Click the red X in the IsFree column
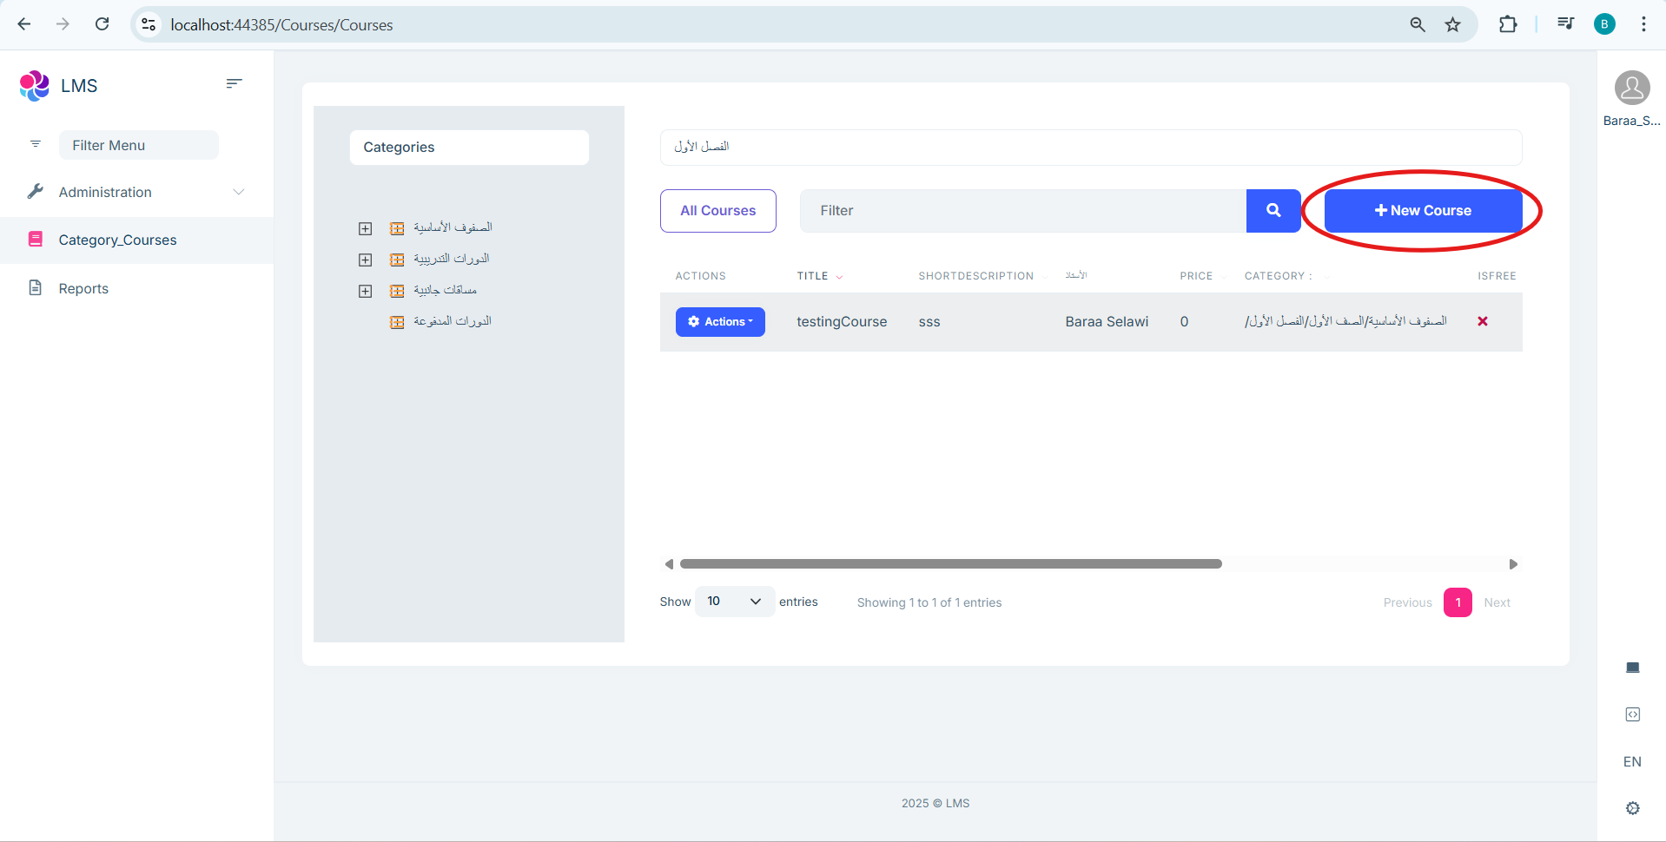This screenshot has height=842, width=1666. coord(1483,321)
